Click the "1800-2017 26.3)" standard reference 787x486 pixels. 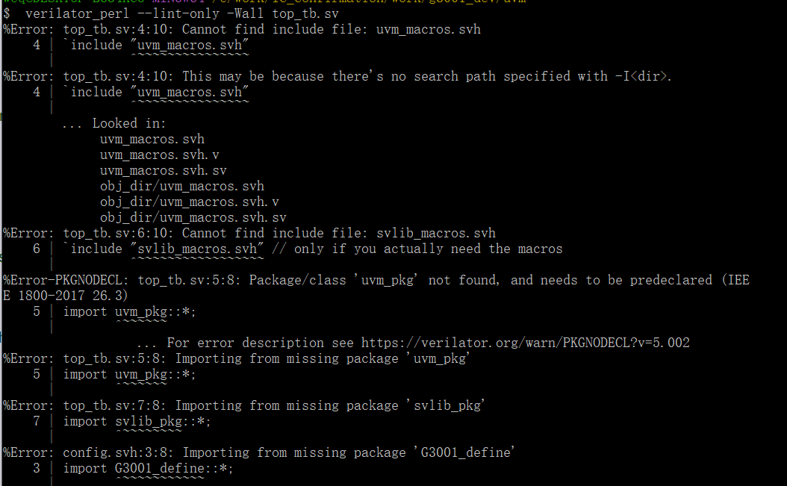pos(69,296)
